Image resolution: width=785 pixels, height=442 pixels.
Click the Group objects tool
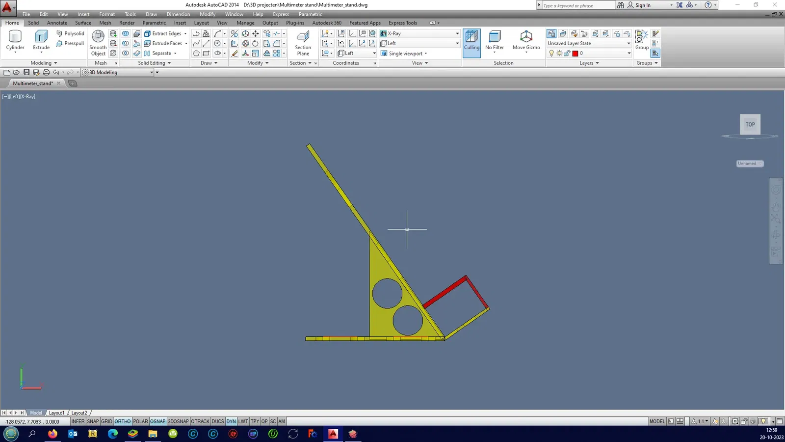click(x=642, y=40)
